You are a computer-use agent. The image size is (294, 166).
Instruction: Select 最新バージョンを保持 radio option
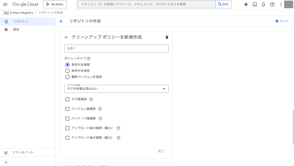pos(67,77)
